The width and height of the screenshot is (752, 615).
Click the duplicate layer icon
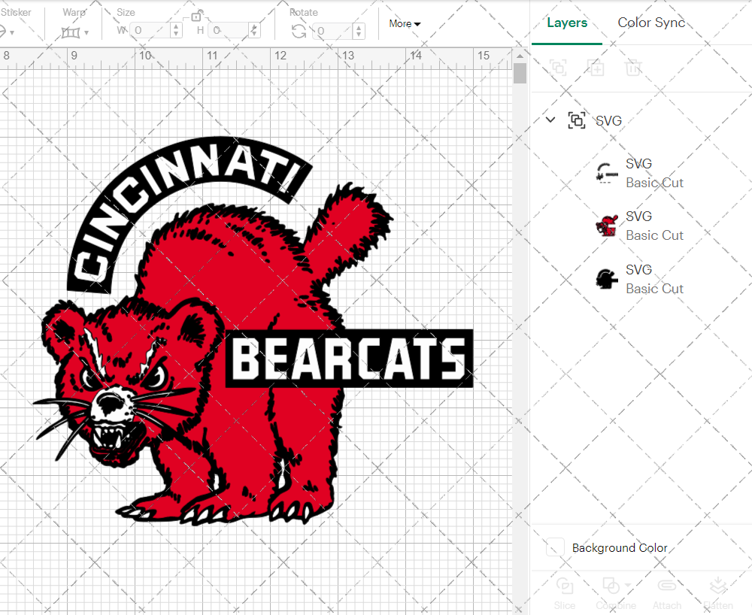click(x=596, y=68)
